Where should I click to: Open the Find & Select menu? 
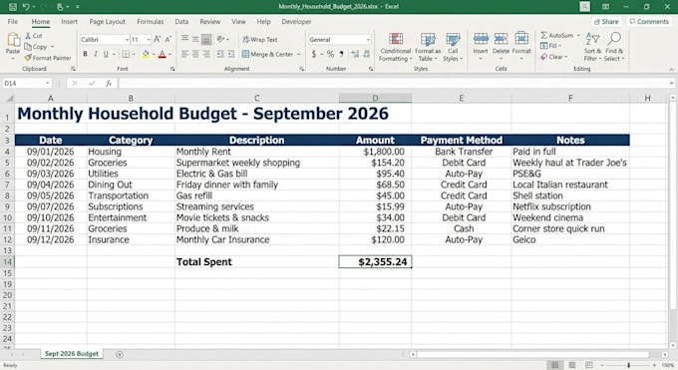click(614, 47)
